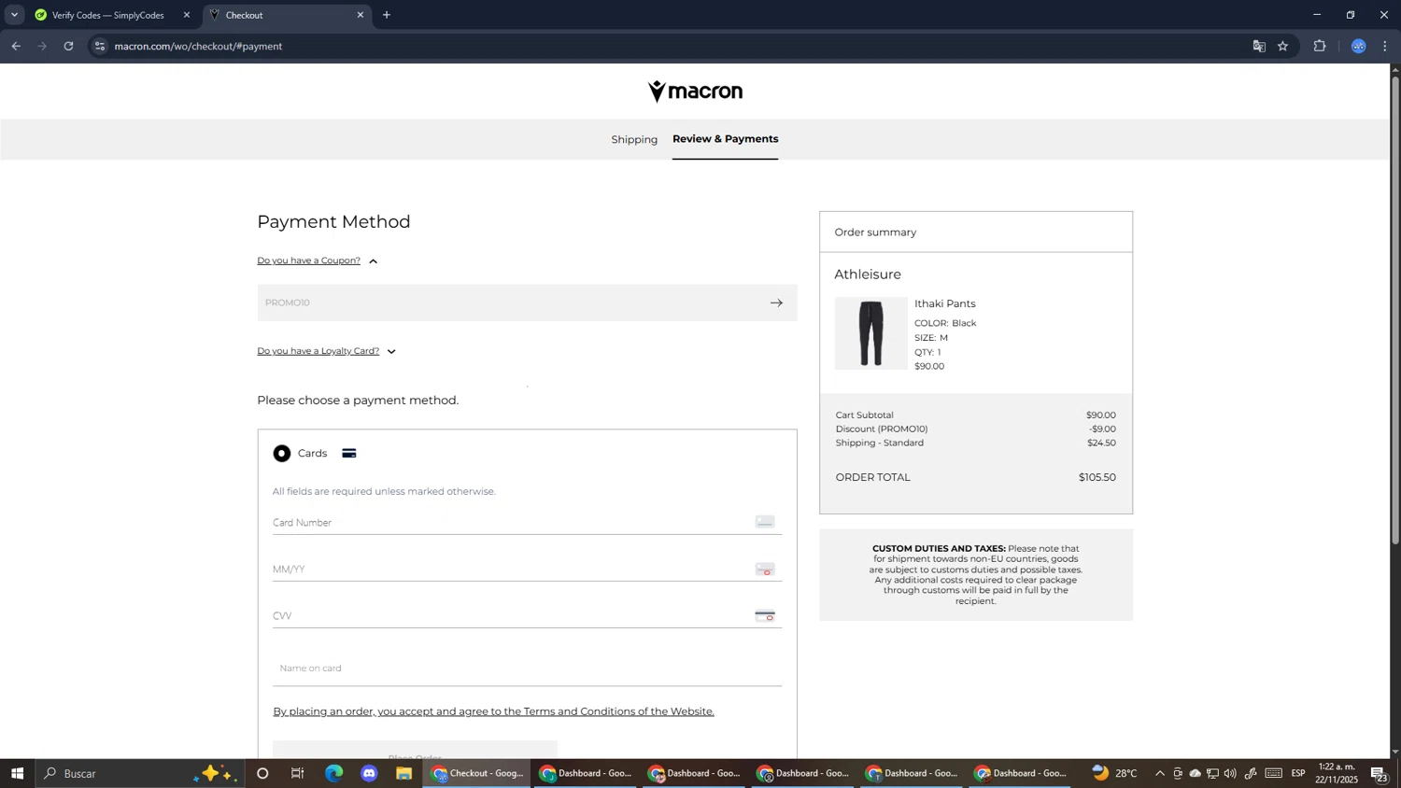Click the CVV helper icon
The image size is (1401, 788).
point(765,616)
